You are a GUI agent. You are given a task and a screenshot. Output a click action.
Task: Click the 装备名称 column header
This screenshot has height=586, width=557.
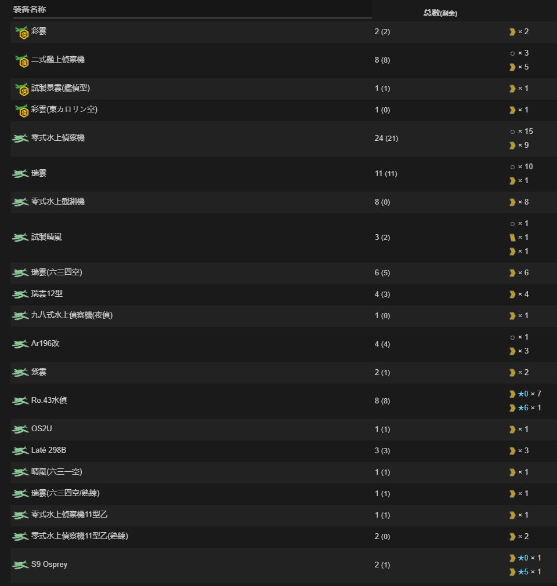coord(30,9)
